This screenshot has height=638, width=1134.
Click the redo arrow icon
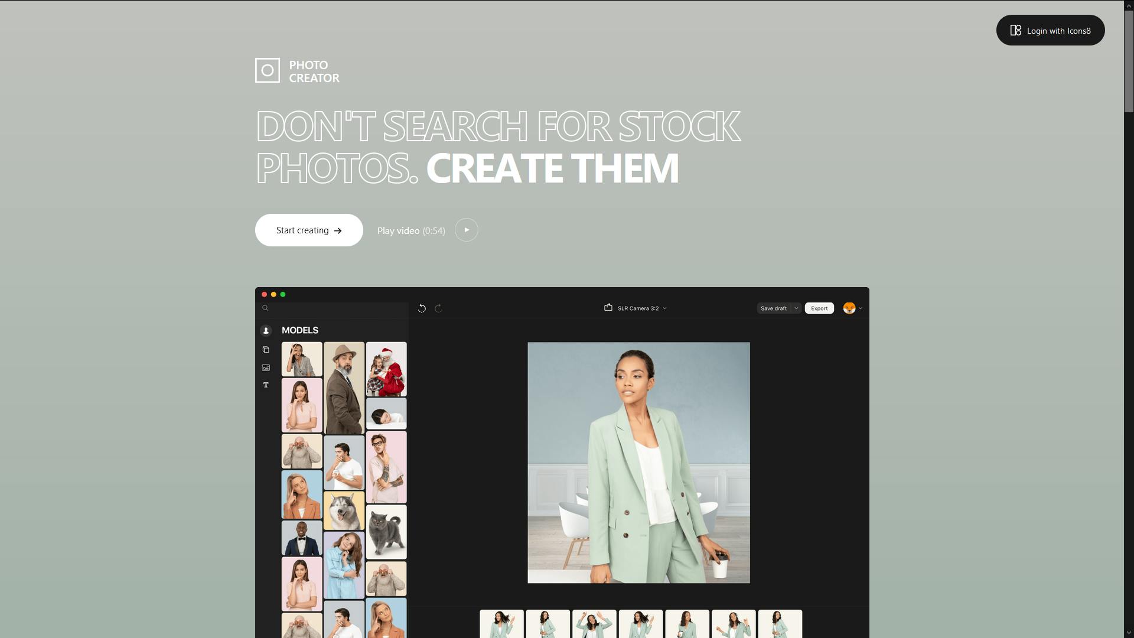pos(438,308)
